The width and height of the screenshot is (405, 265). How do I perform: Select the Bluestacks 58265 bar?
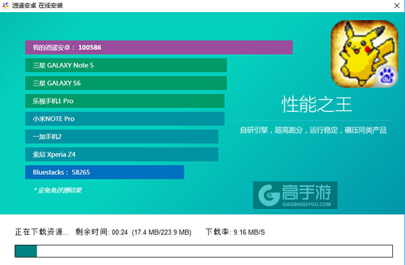[105, 172]
